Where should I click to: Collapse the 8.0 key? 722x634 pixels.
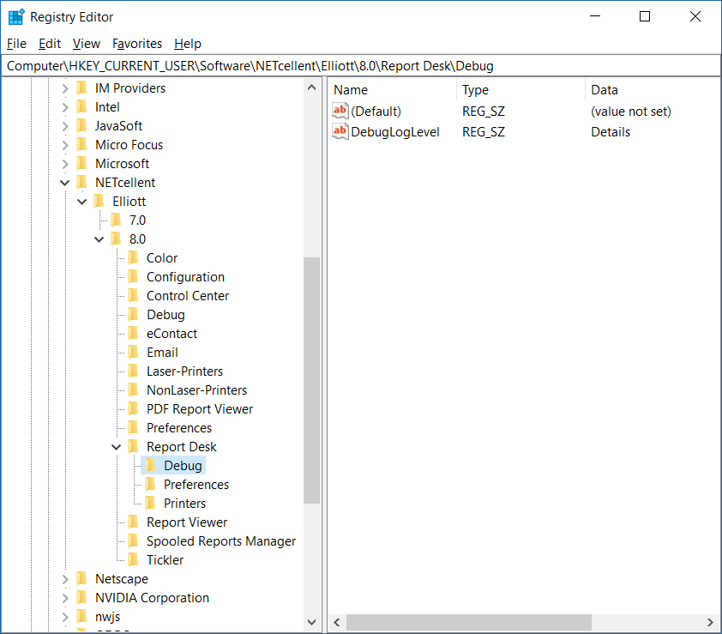pyautogui.click(x=99, y=239)
